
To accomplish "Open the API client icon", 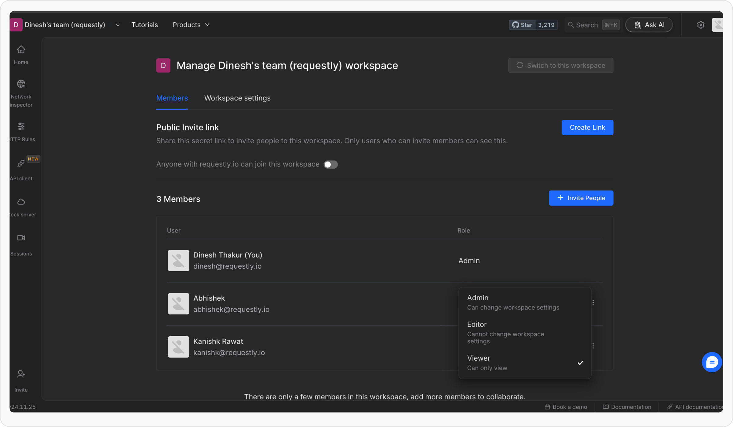I will (21, 163).
